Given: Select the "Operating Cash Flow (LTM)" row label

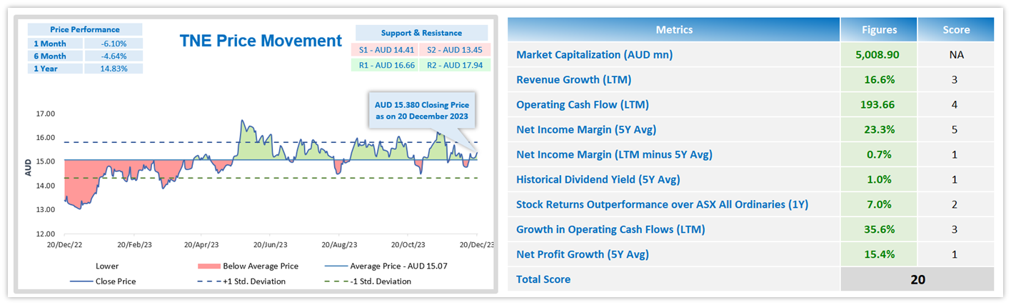Looking at the screenshot, I should coord(582,105).
